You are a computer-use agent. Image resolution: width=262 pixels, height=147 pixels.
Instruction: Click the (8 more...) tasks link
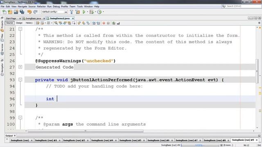coord(228,145)
